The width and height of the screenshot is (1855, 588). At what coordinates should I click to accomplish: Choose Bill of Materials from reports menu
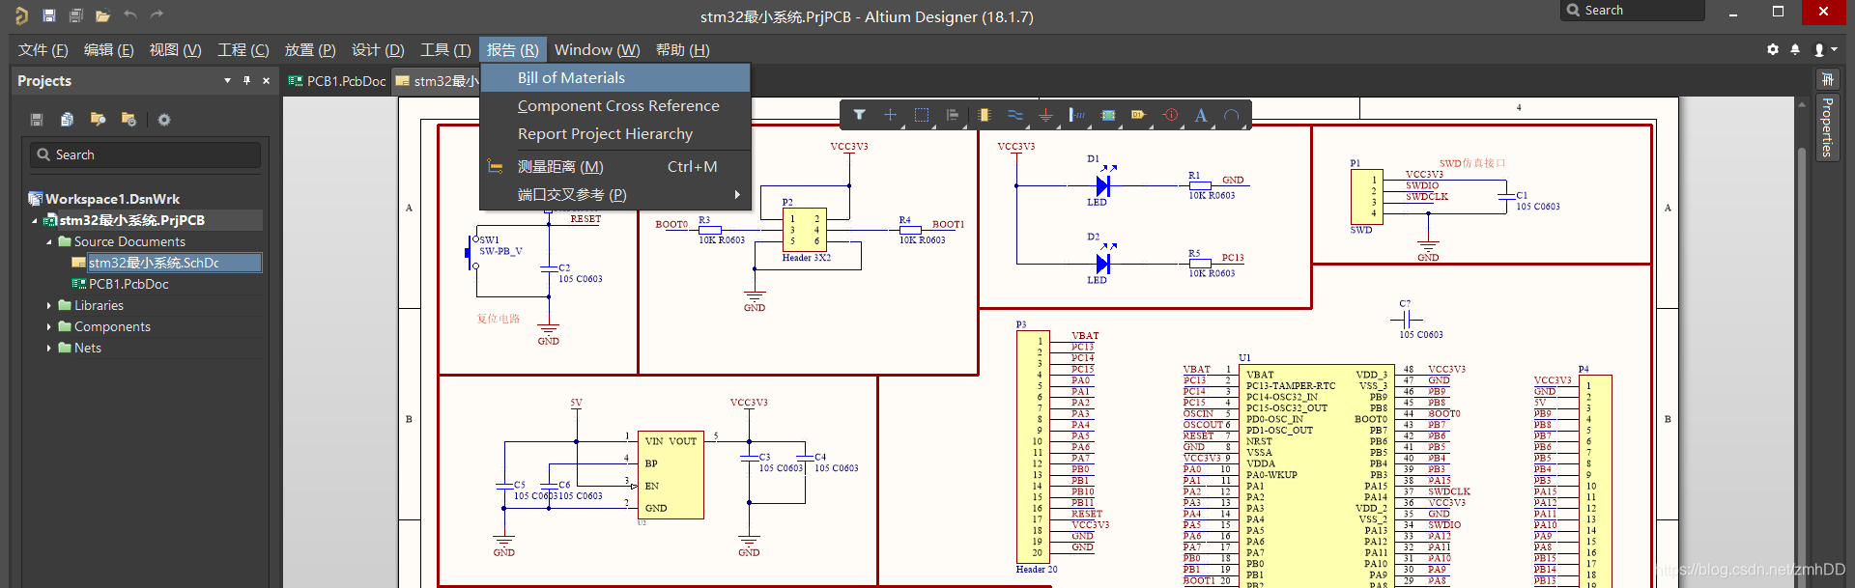[571, 78]
